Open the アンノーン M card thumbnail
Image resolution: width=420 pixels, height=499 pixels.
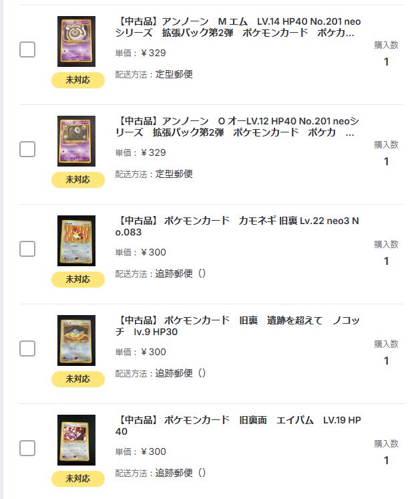76,41
